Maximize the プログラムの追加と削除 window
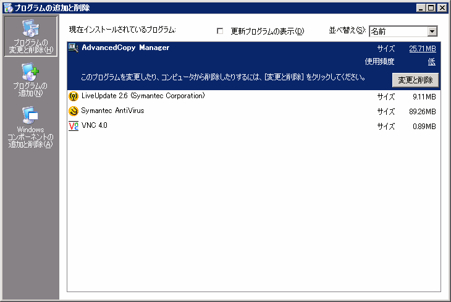451x302 pixels. point(431,8)
